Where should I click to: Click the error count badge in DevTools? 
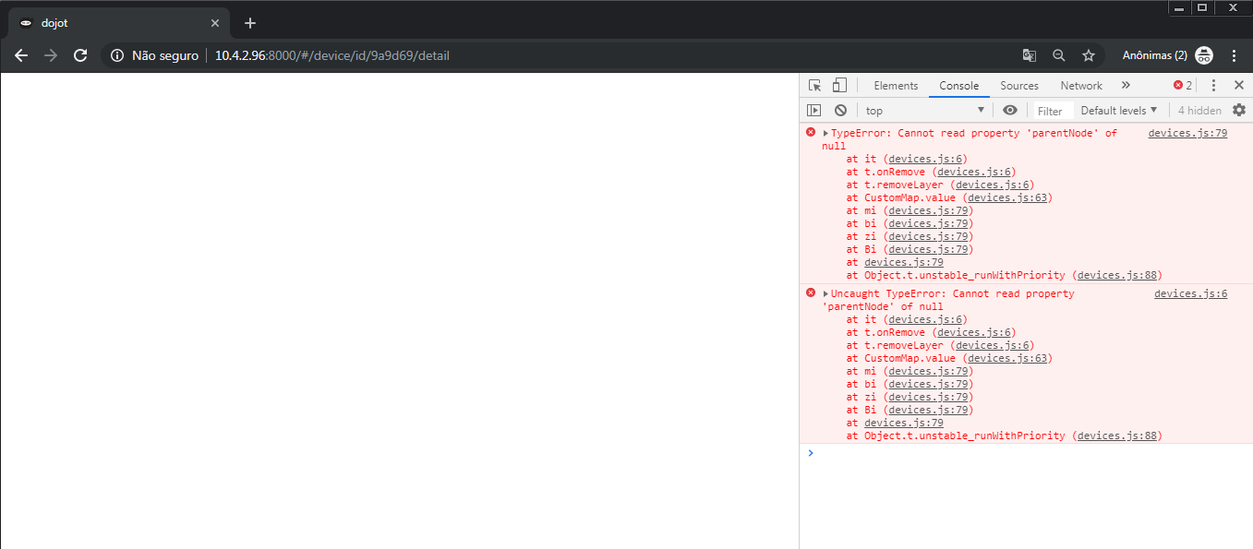pyautogui.click(x=1181, y=85)
